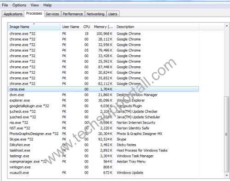Open the Options menu
230x181 pixels.
point(19,5)
